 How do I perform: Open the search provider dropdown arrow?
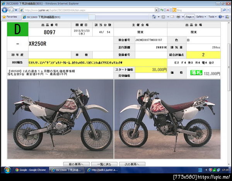(x=228, y=10)
